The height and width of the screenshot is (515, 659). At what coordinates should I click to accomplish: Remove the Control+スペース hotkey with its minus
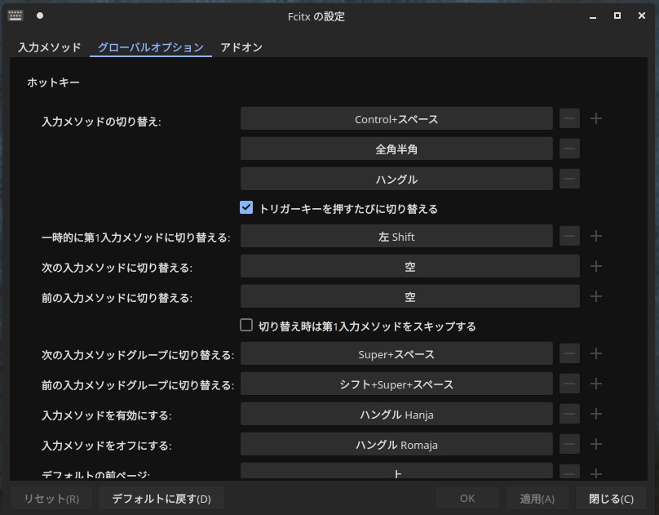click(569, 118)
